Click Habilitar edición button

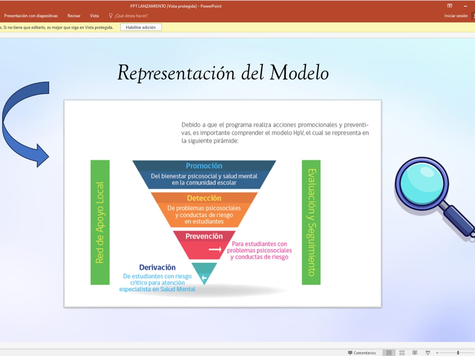coord(141,27)
